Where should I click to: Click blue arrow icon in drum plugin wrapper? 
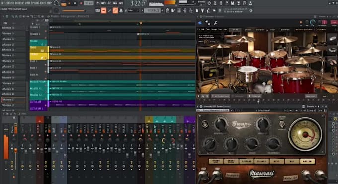[200, 23]
